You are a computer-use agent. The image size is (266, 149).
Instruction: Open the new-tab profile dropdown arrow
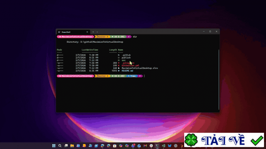tap(97, 32)
